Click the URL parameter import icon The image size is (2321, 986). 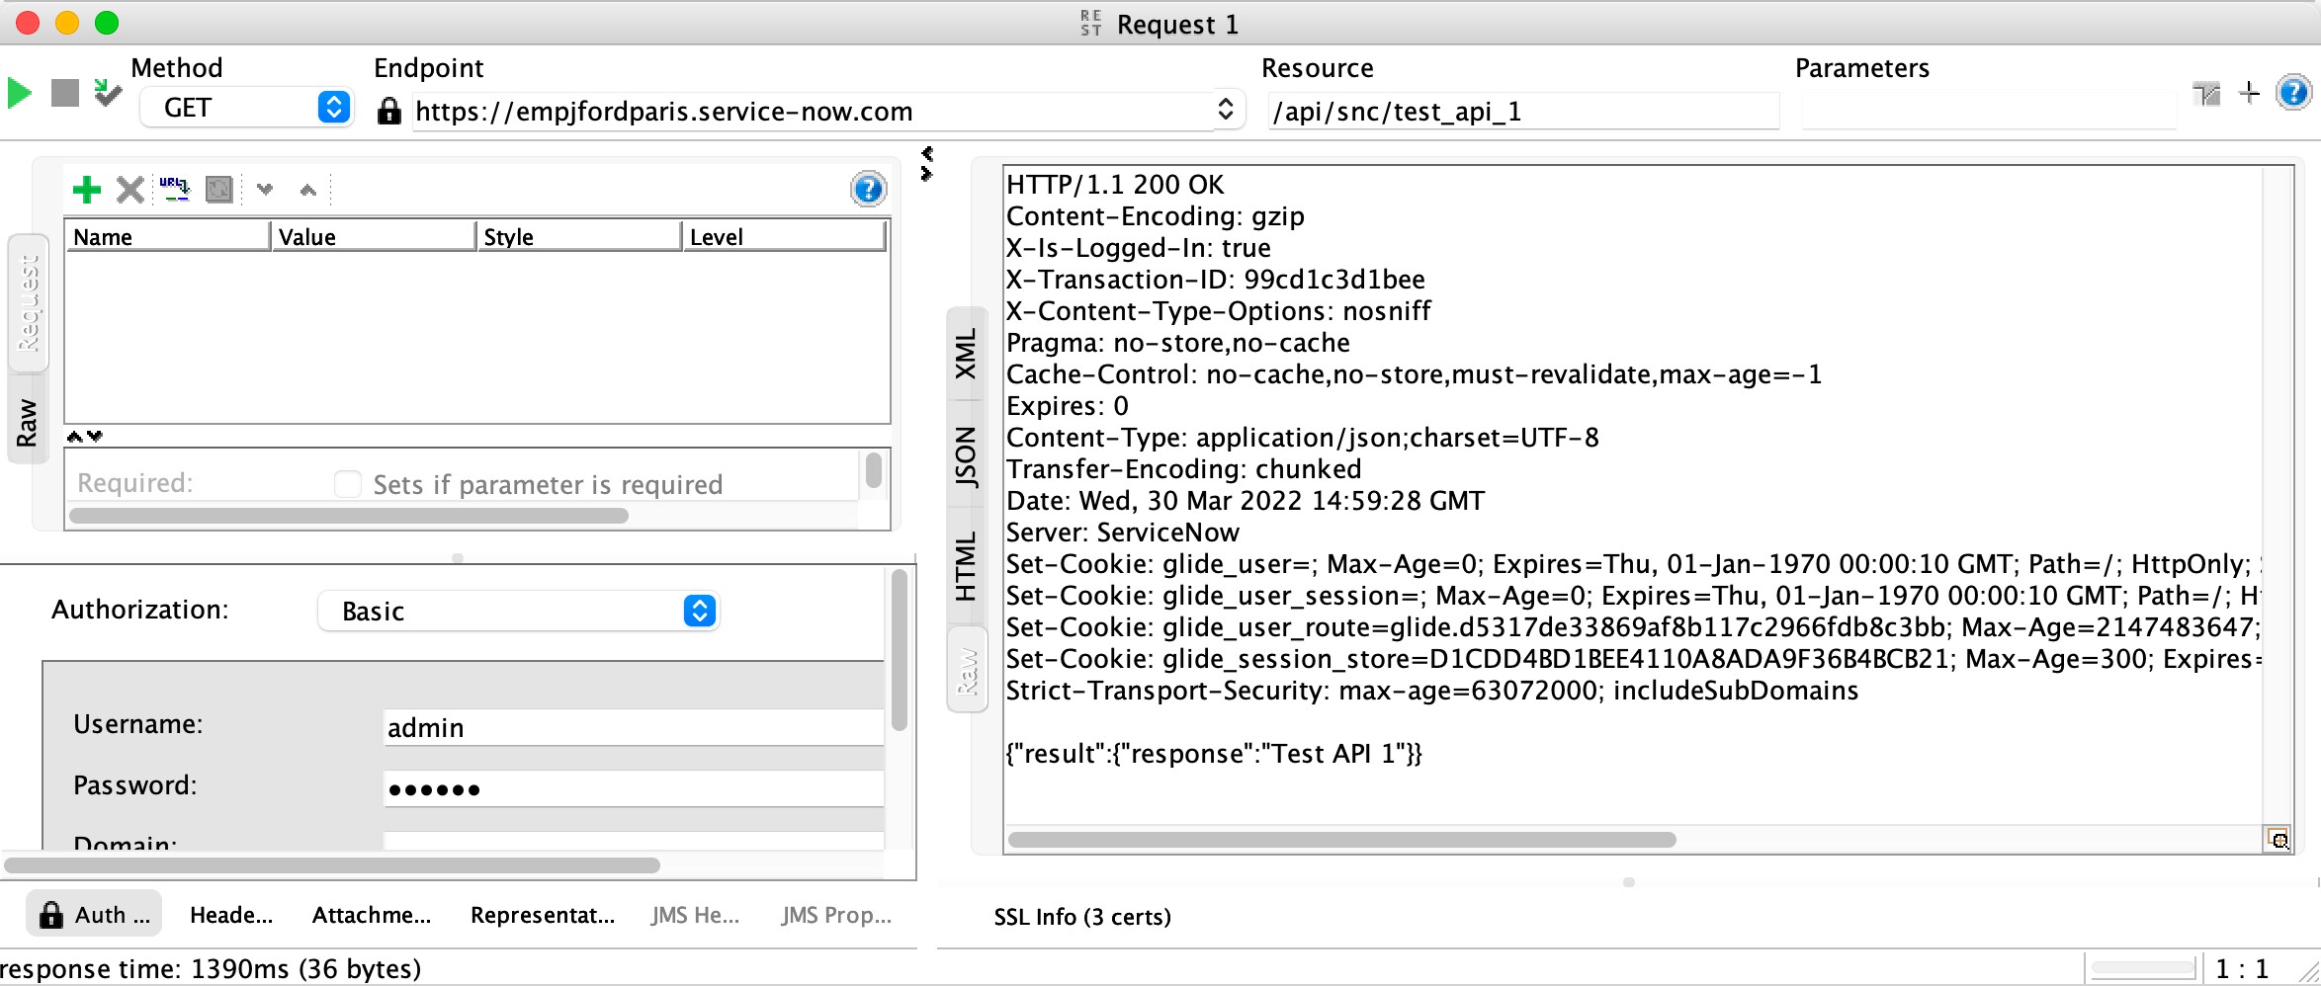(x=174, y=189)
